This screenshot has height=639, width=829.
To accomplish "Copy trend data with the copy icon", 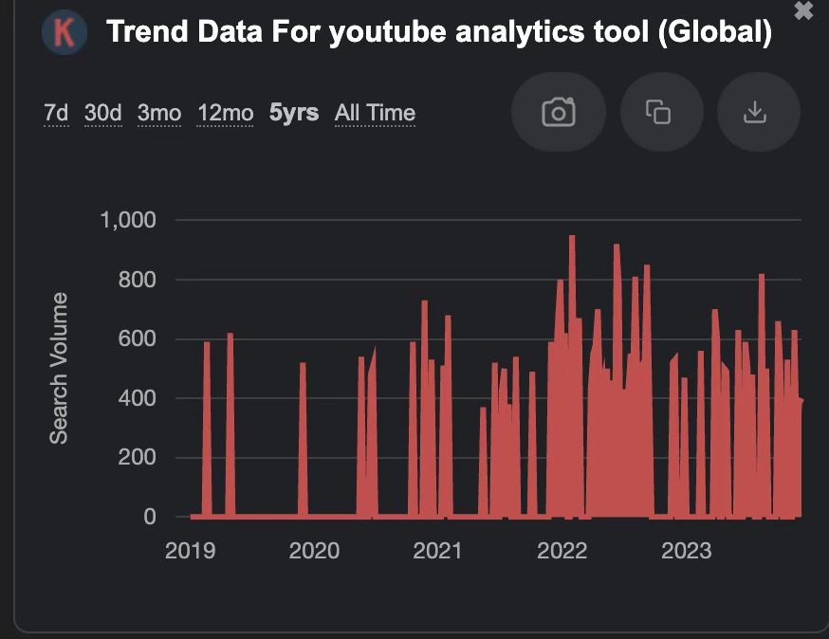I will [661, 112].
